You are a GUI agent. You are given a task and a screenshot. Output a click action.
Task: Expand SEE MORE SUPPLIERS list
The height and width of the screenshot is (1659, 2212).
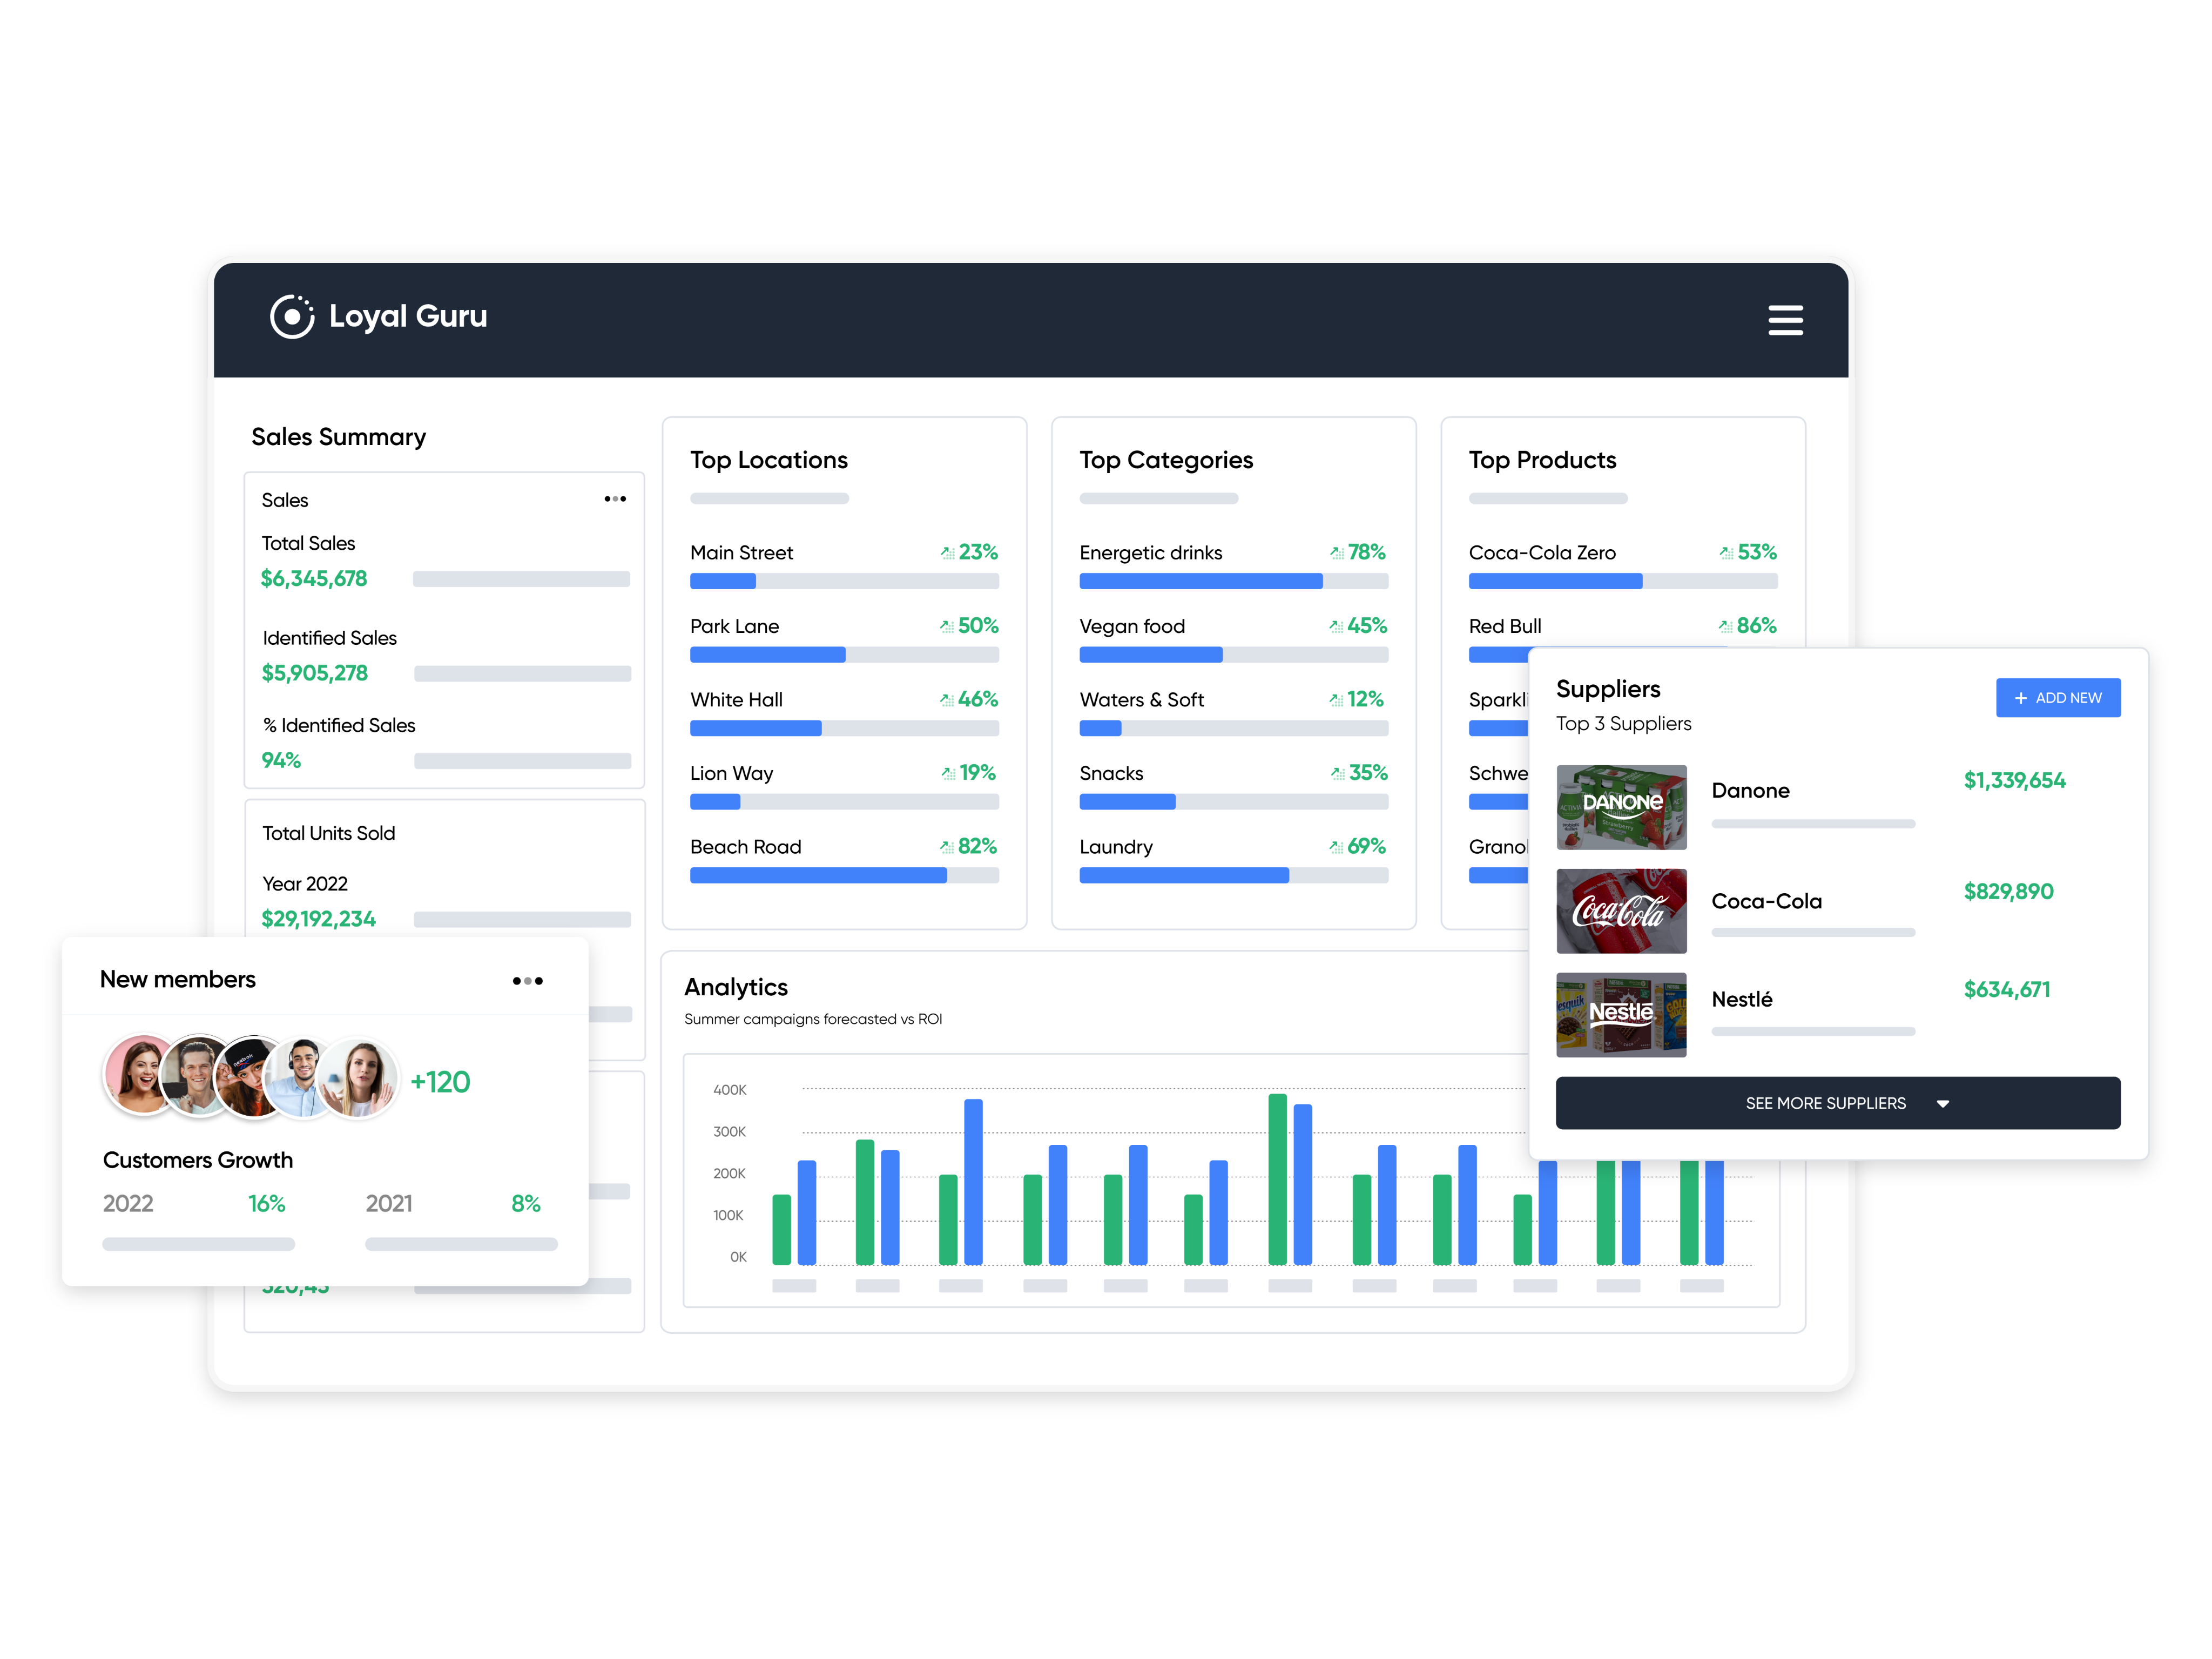(1838, 1103)
